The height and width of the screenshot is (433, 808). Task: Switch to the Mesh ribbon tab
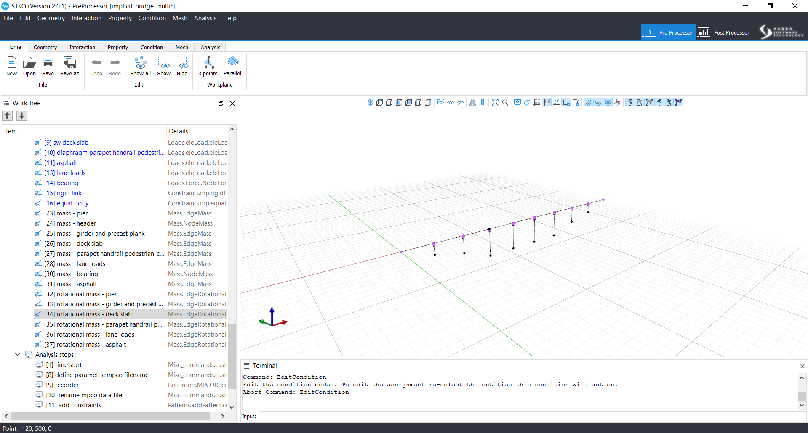pyautogui.click(x=182, y=48)
